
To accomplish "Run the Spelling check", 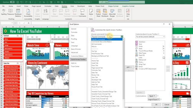I will [x=4, y=12].
